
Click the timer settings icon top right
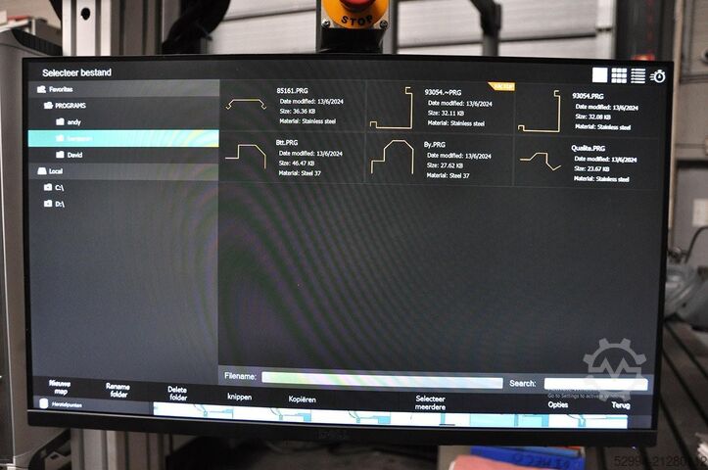coord(658,76)
